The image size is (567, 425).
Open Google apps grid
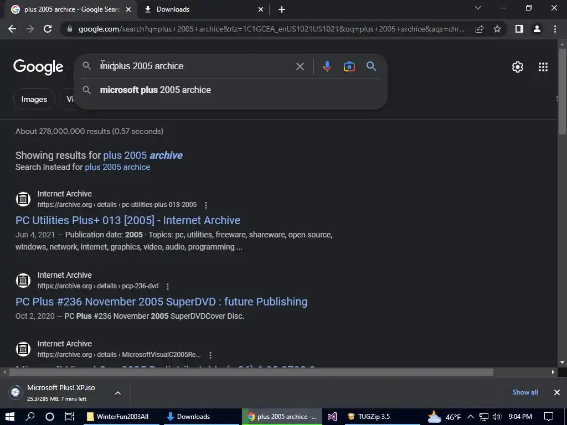pyautogui.click(x=543, y=67)
